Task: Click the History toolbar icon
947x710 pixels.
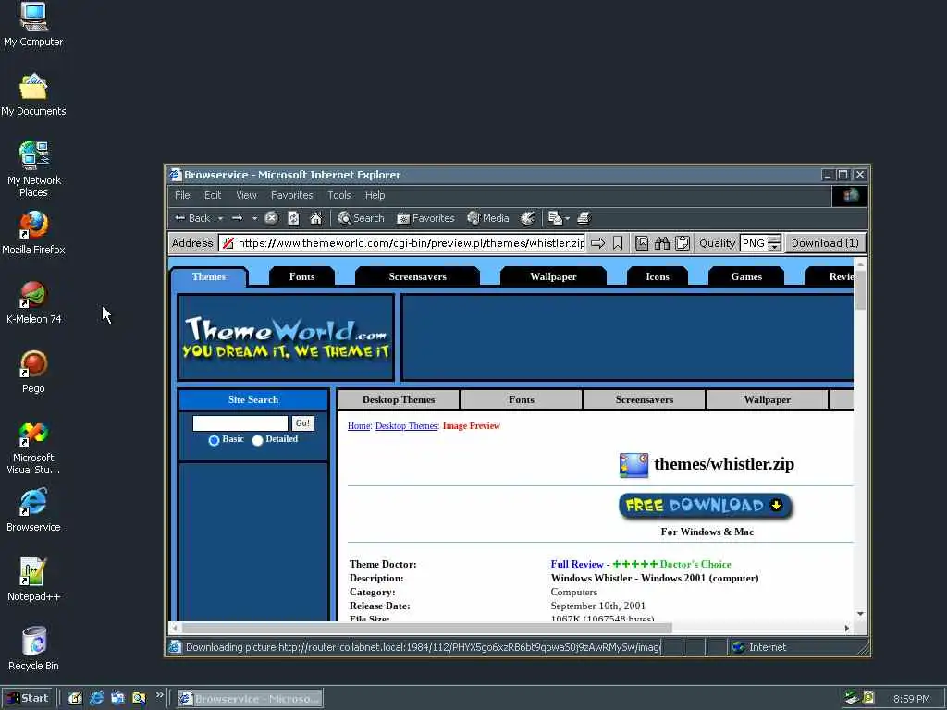Action: click(x=528, y=218)
